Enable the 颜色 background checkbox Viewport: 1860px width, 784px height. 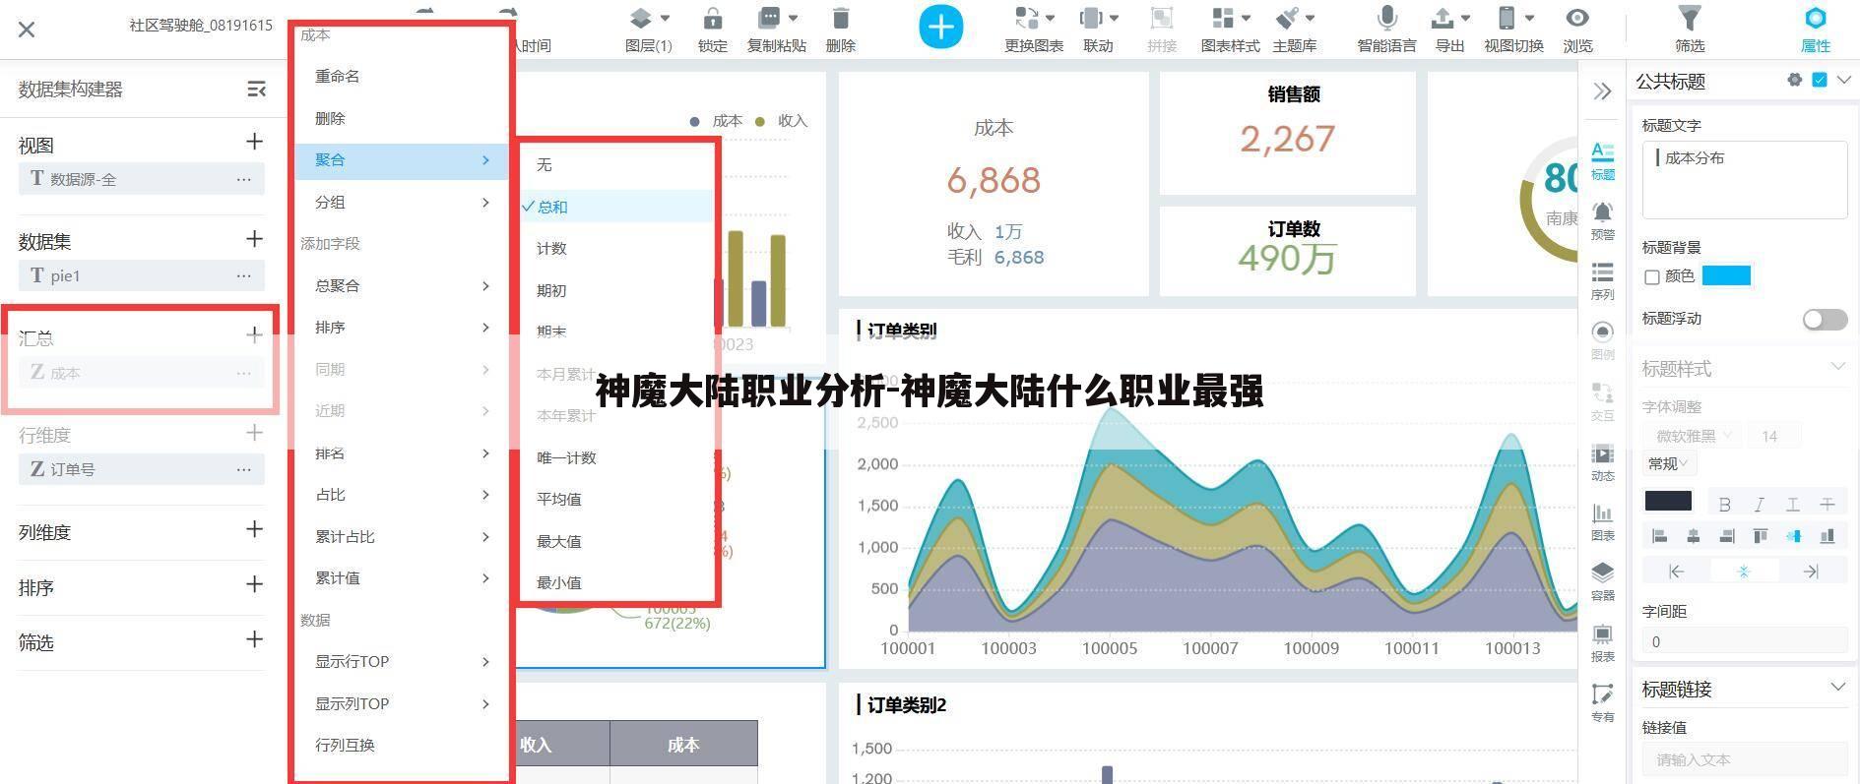(x=1652, y=277)
